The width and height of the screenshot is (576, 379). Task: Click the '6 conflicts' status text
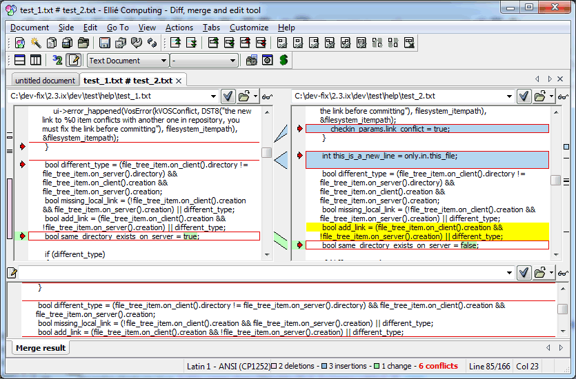pyautogui.click(x=438, y=366)
